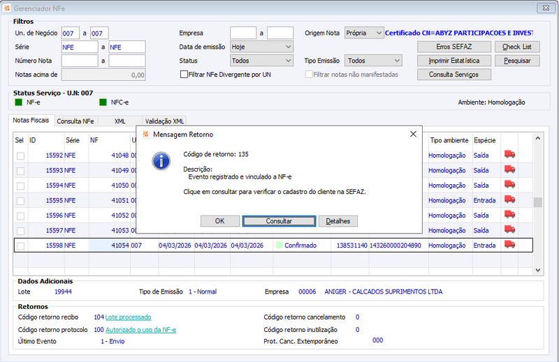The image size is (559, 362).
Task: Click the green NF-e service status indicator
Action: [x=19, y=103]
